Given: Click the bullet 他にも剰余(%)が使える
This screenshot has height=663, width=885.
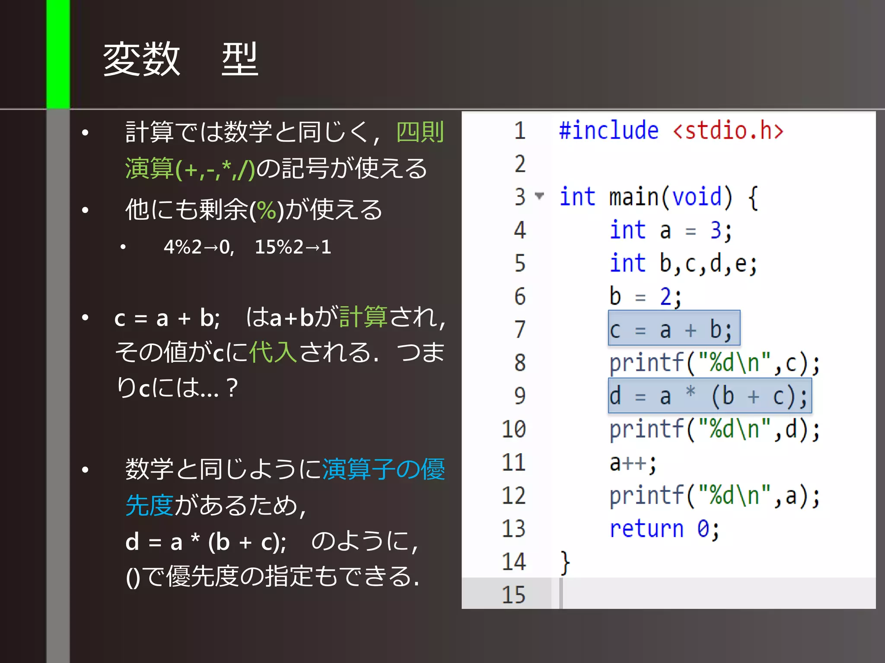Looking at the screenshot, I should pyautogui.click(x=254, y=210).
